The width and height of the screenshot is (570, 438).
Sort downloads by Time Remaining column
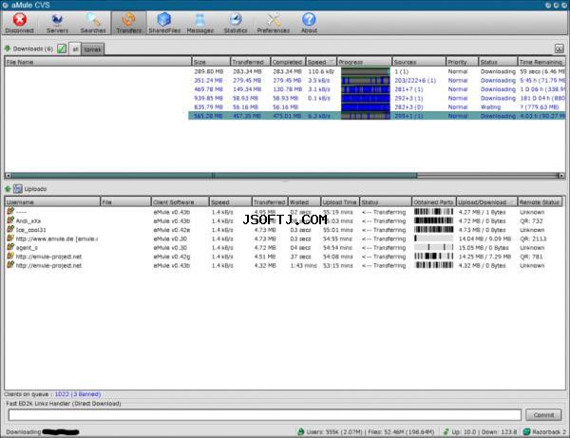[x=541, y=62]
